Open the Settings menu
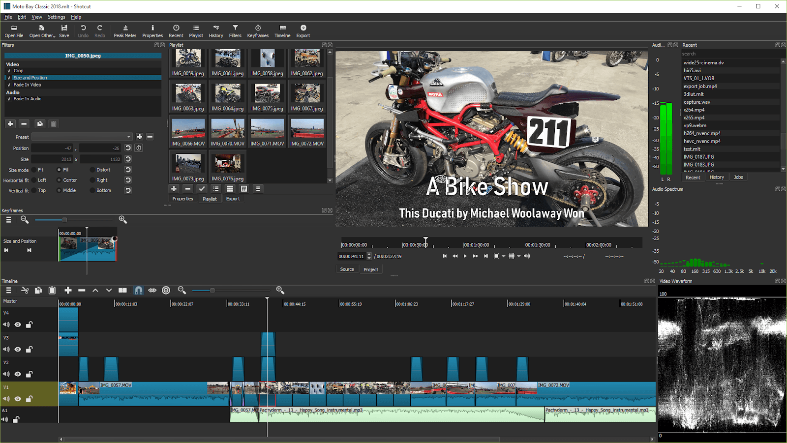The height and width of the screenshot is (443, 787). 56,16
